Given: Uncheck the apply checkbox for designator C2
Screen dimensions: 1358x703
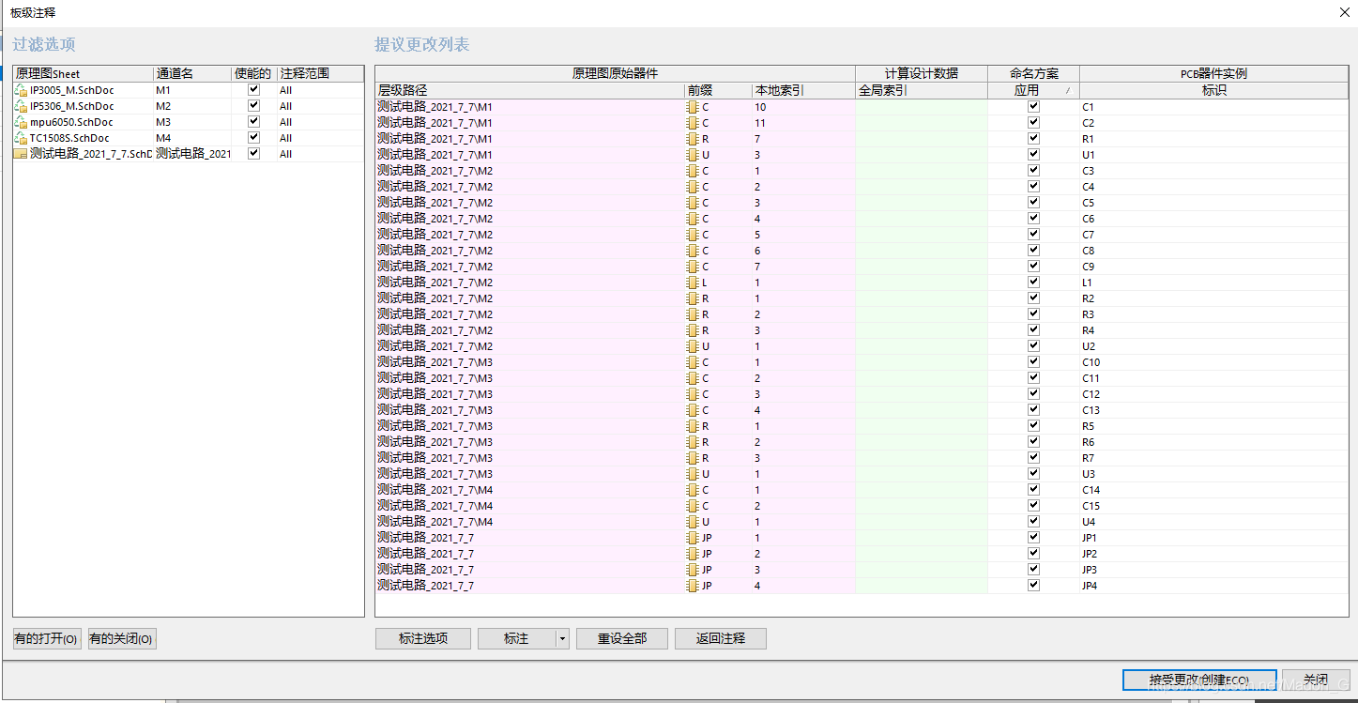Looking at the screenshot, I should click(x=1033, y=123).
